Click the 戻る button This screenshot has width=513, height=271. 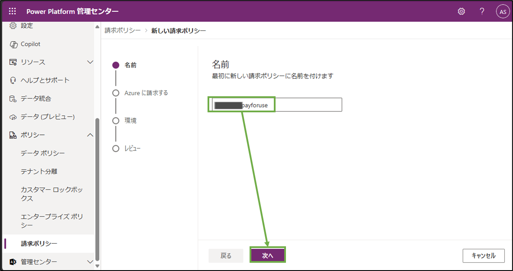coord(226,256)
